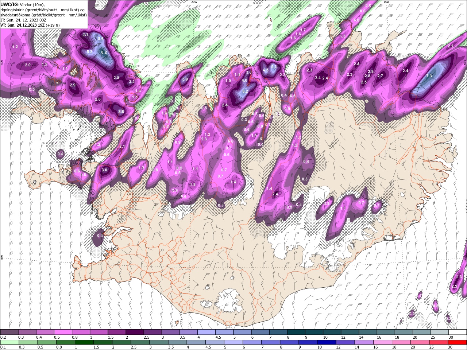The image size is (467, 350).
Task: Click the bright red 30 rain legend swatch
Action: [x=458, y=342]
